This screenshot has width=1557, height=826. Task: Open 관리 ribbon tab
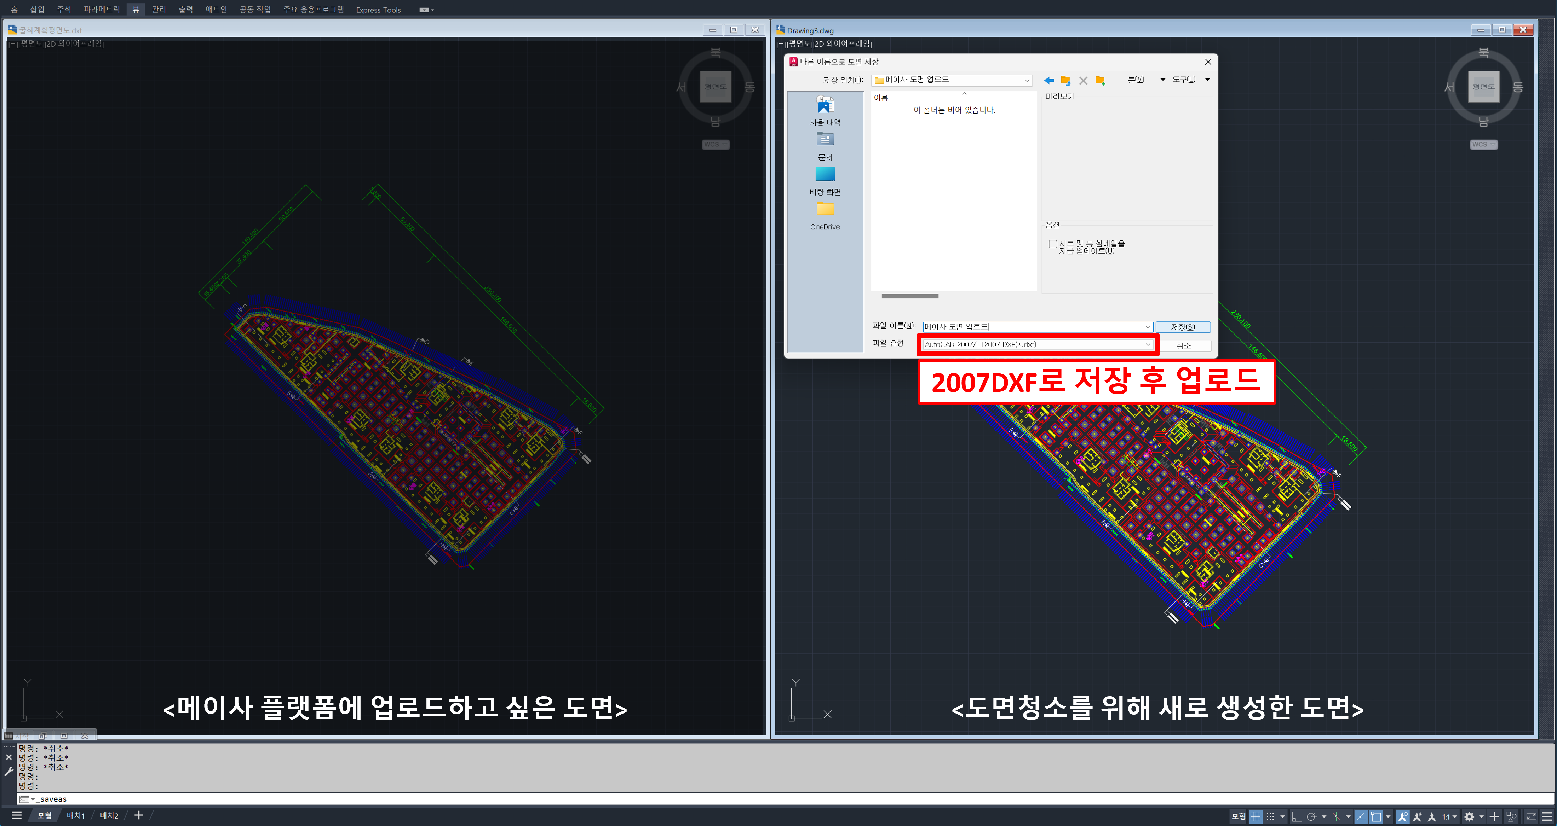pos(159,10)
